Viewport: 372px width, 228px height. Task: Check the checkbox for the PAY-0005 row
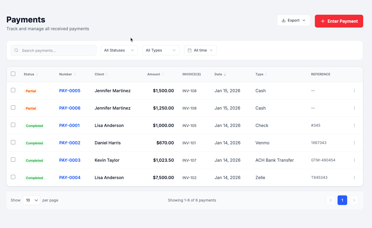(x=13, y=90)
